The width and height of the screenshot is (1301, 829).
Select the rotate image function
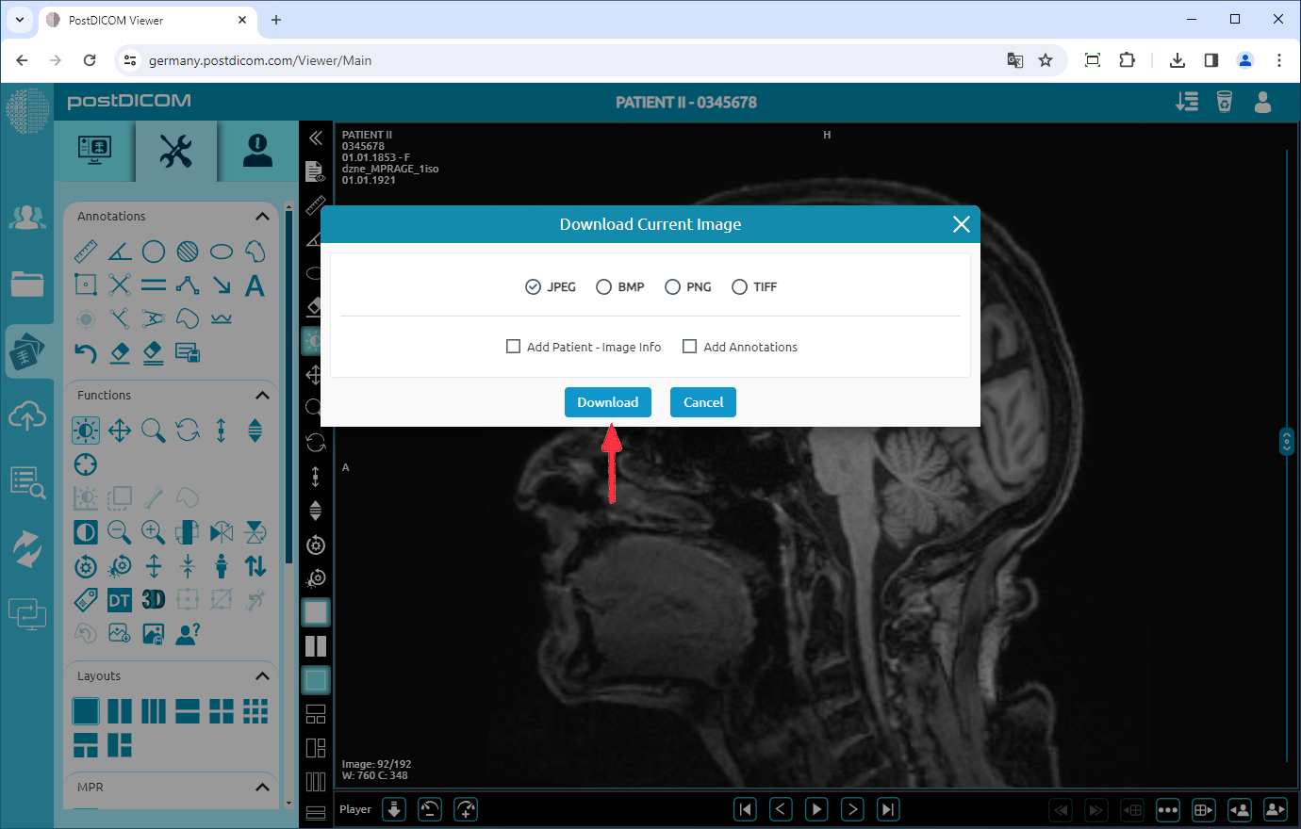point(187,430)
